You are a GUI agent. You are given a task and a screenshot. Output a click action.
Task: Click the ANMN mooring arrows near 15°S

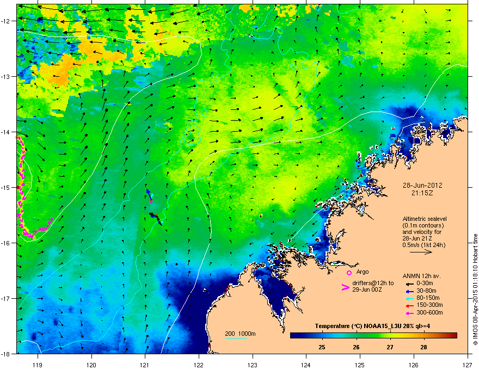click(149, 196)
